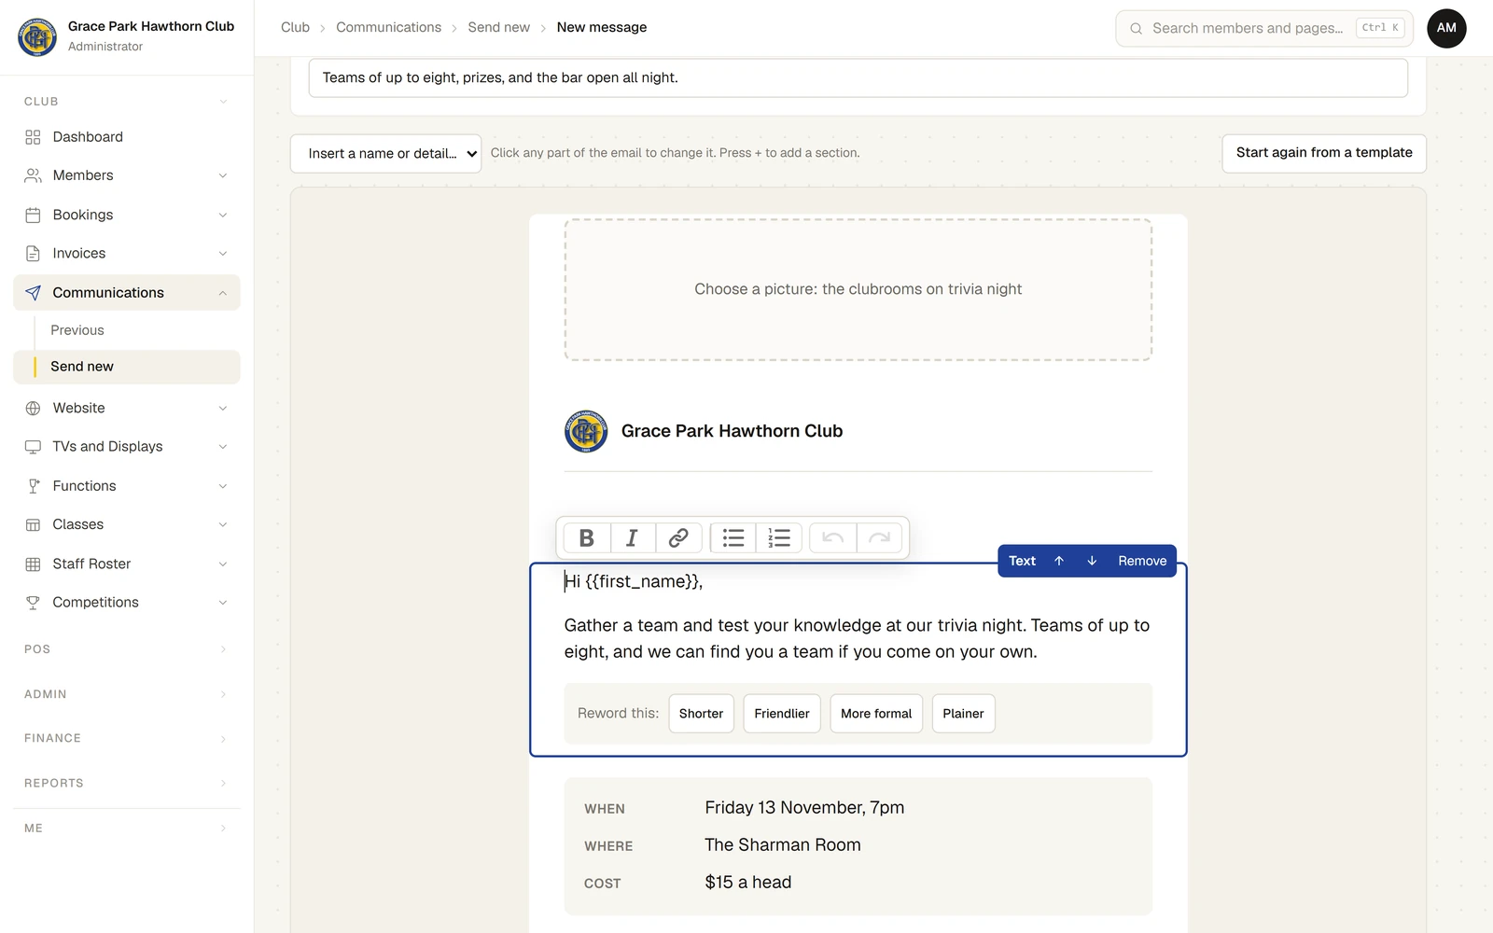Click Start again from a template
This screenshot has height=933, width=1493.
[1324, 153]
